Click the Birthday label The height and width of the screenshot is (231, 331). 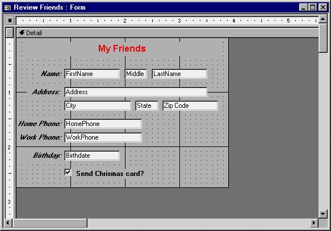[x=47, y=156]
